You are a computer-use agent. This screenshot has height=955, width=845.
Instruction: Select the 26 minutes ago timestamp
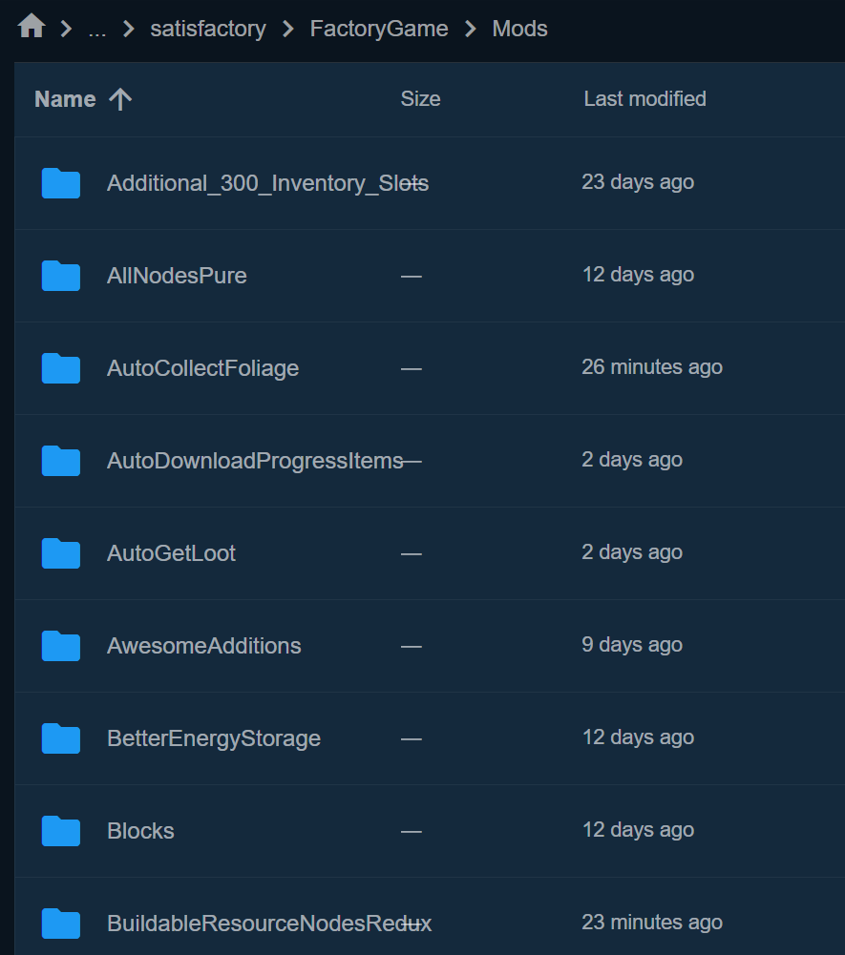click(x=652, y=367)
